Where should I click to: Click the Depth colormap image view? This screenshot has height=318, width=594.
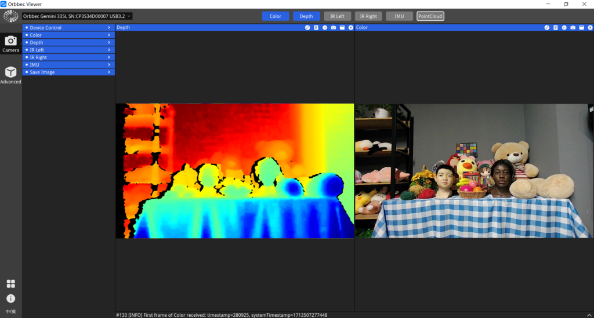[235, 171]
